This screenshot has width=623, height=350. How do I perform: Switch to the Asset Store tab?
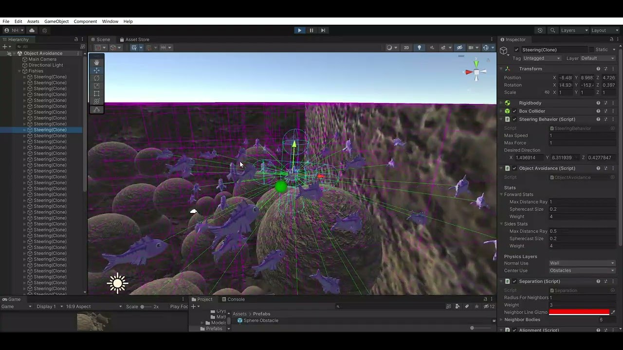(x=134, y=39)
